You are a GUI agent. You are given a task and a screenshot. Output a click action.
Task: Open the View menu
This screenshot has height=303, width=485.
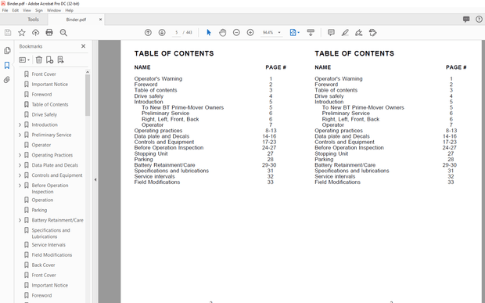27,10
